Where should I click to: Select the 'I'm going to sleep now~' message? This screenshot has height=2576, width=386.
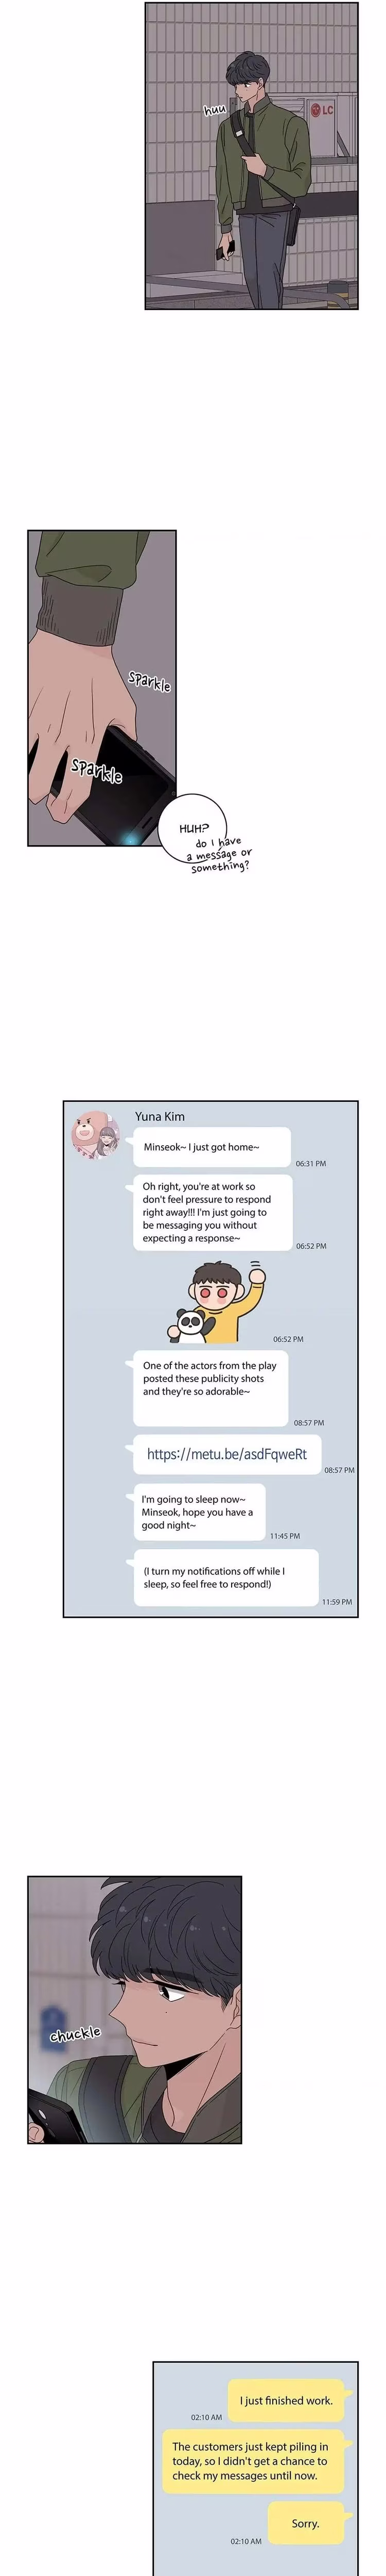(x=198, y=1512)
